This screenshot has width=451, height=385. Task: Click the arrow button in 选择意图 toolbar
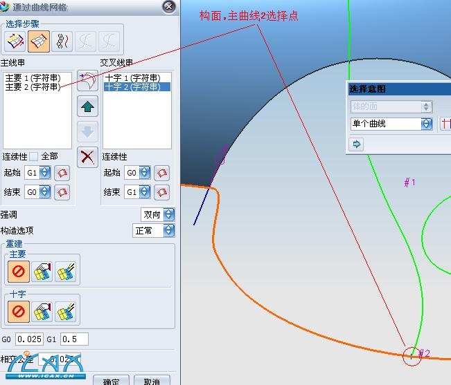(356, 144)
